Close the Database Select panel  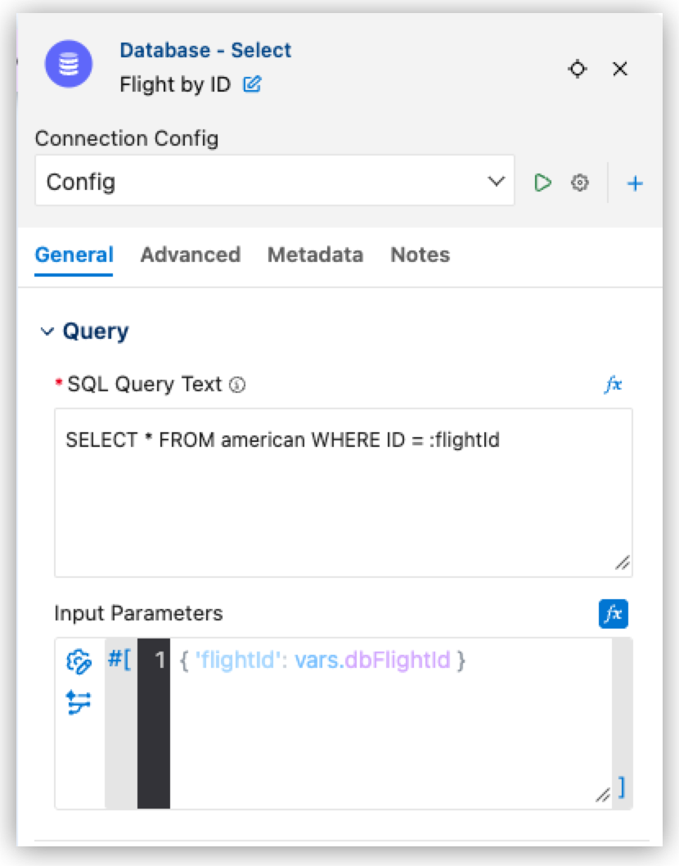coord(620,69)
